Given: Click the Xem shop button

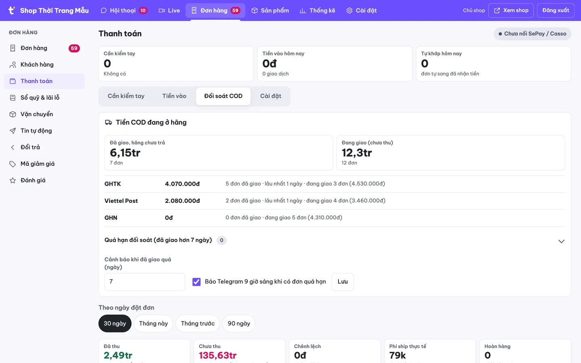Looking at the screenshot, I should point(511,10).
